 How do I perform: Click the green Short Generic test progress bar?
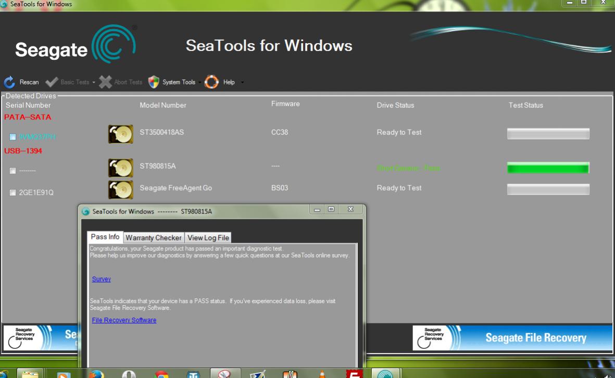pyautogui.click(x=548, y=168)
